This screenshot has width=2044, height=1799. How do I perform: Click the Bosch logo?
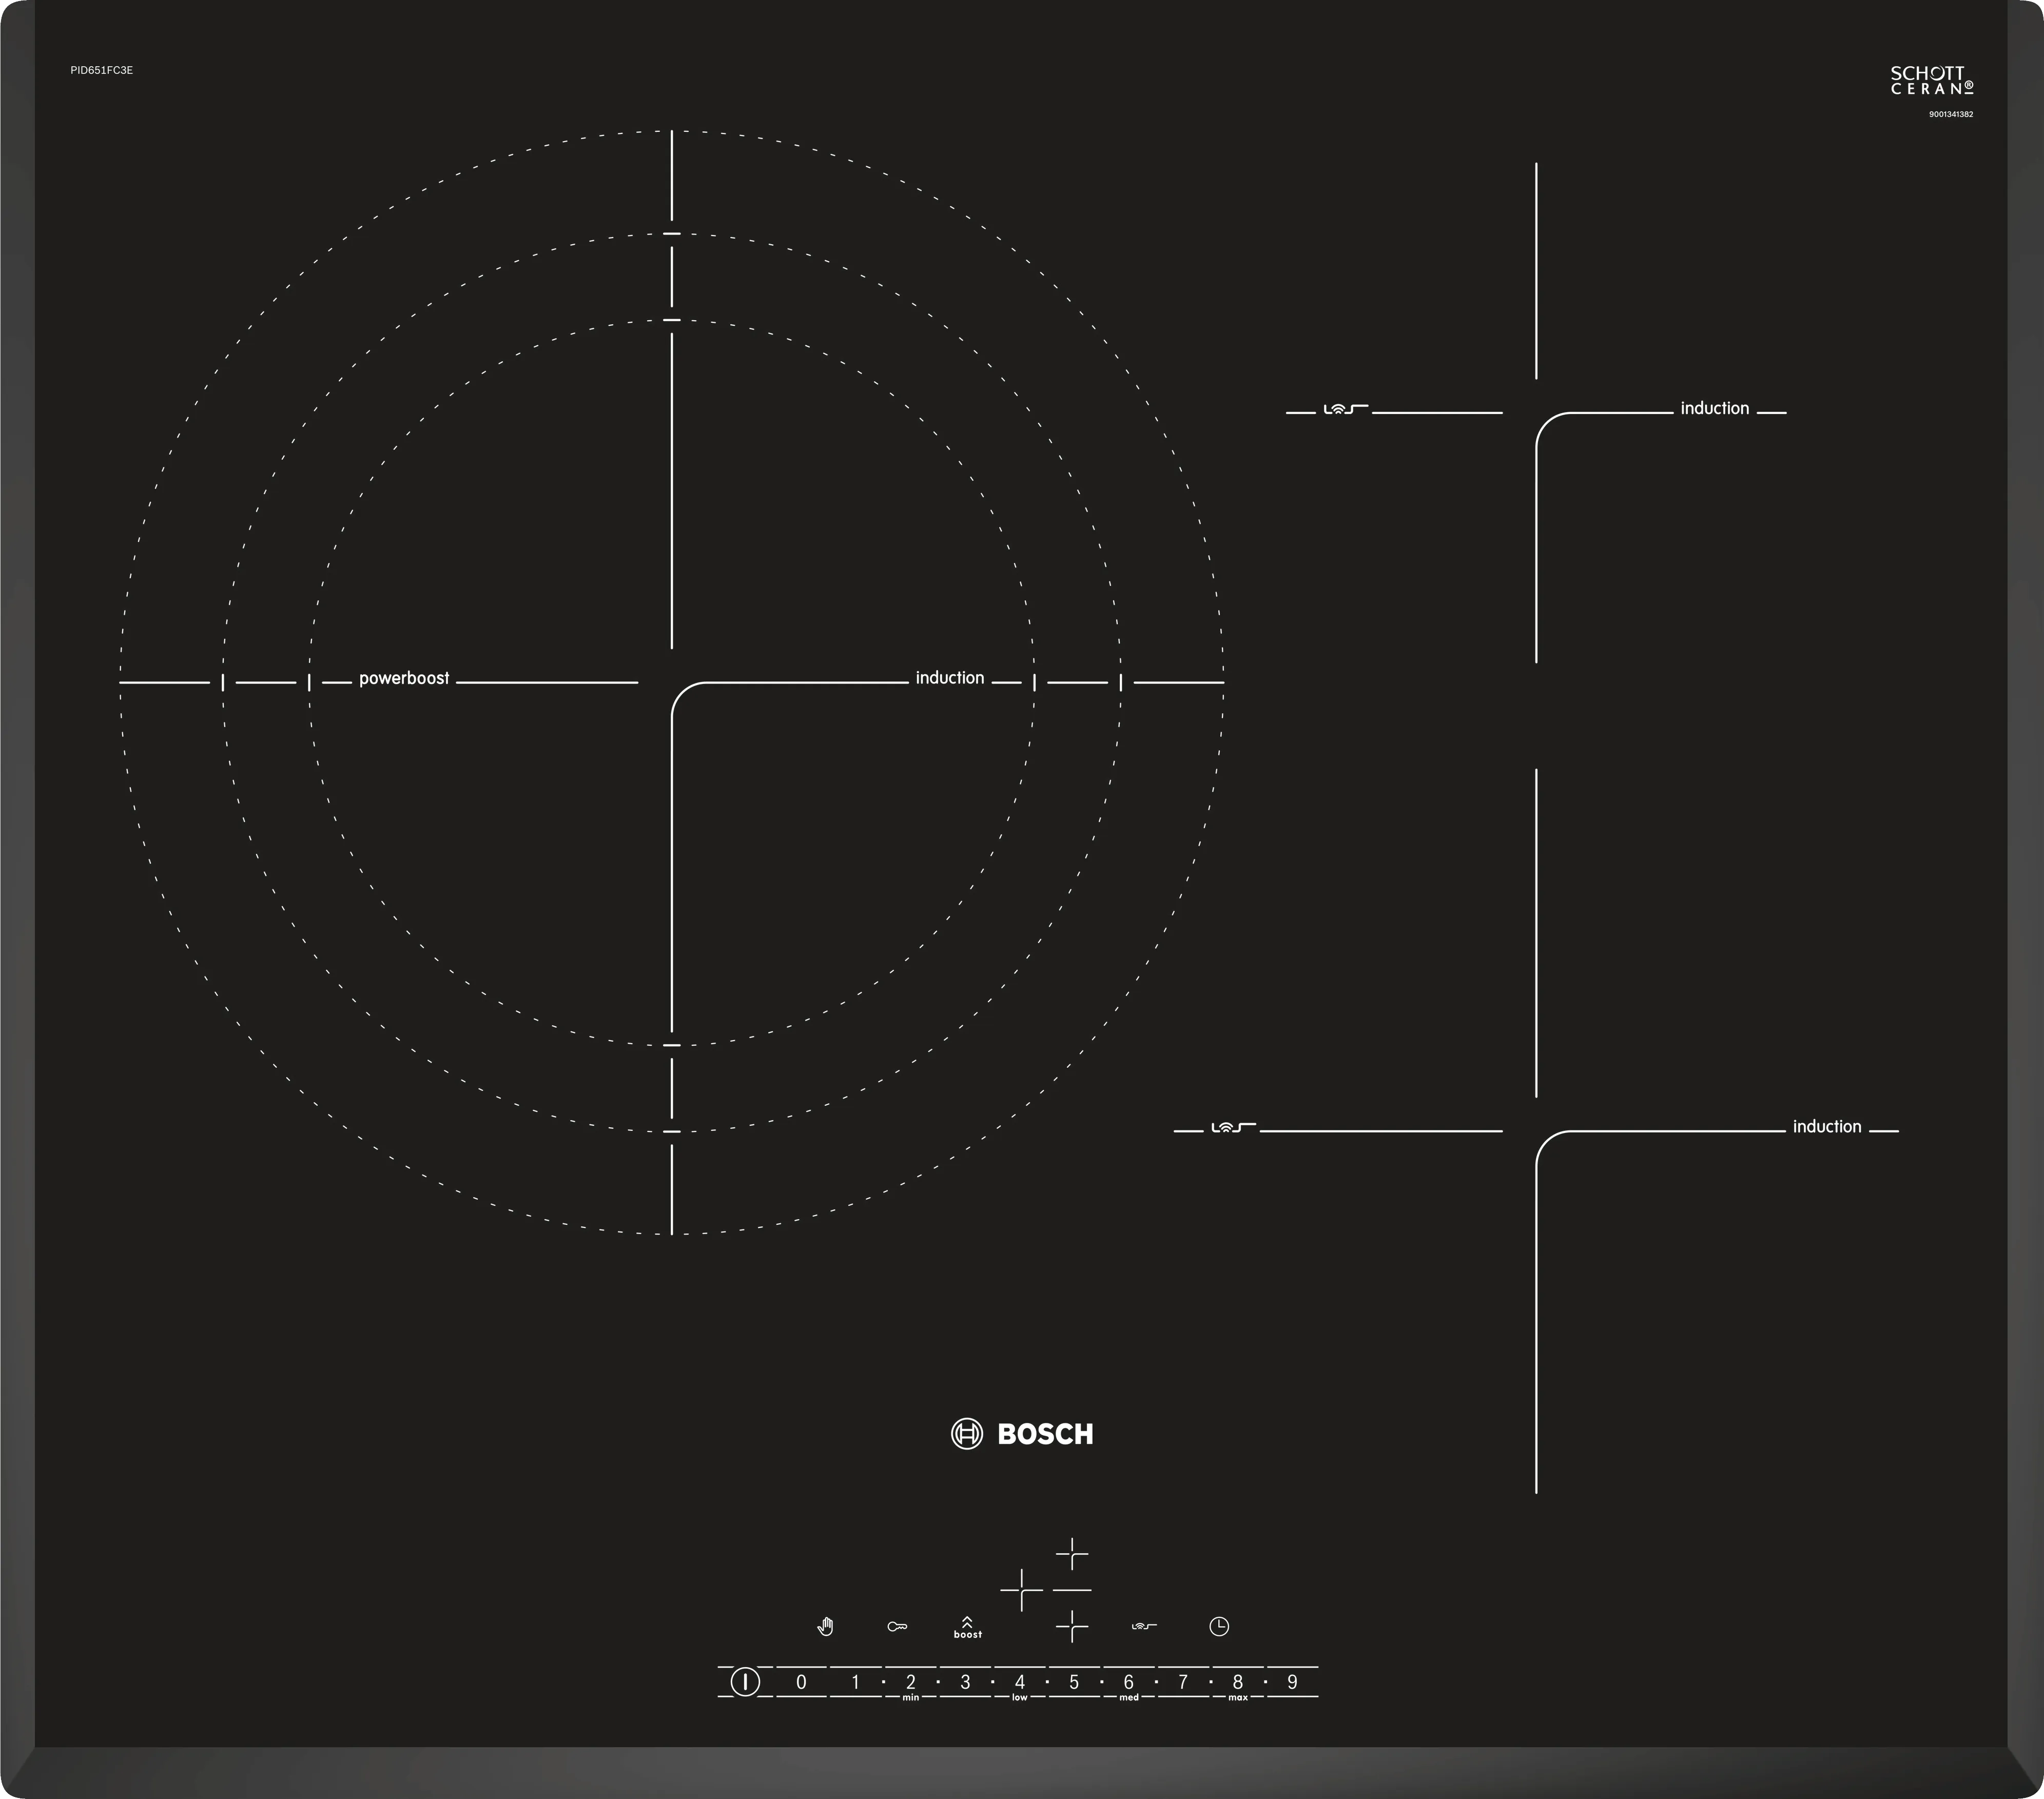point(1022,1434)
